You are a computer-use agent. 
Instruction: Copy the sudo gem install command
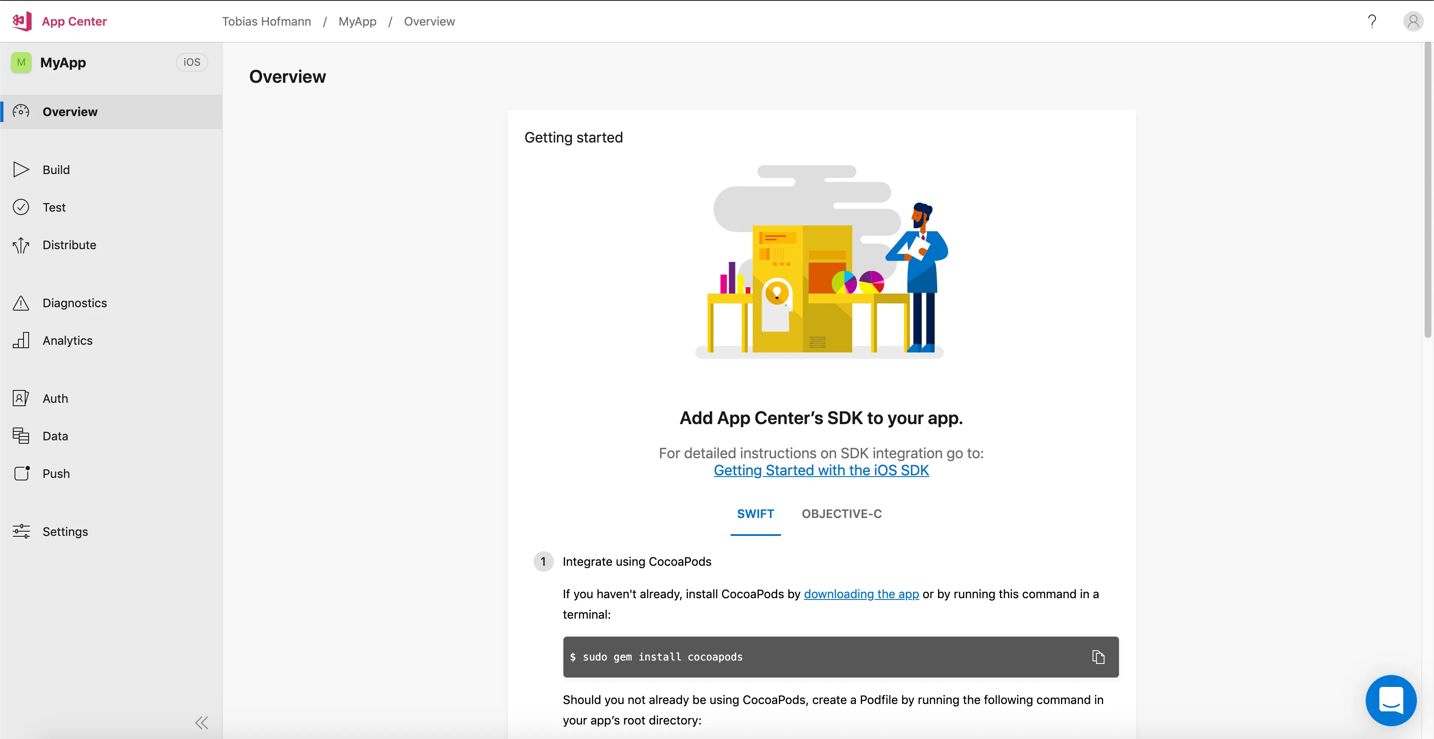coord(1098,657)
